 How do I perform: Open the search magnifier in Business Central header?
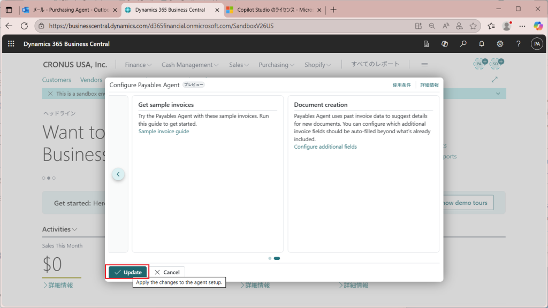[x=463, y=44]
